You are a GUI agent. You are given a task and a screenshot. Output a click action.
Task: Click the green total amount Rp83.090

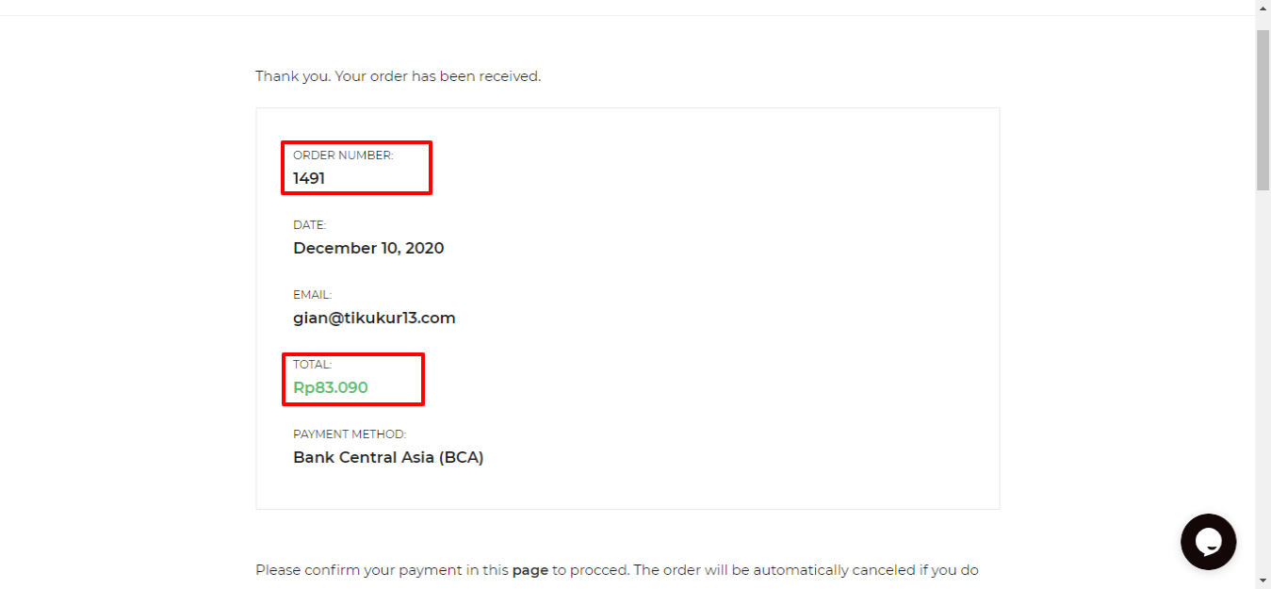pos(330,387)
